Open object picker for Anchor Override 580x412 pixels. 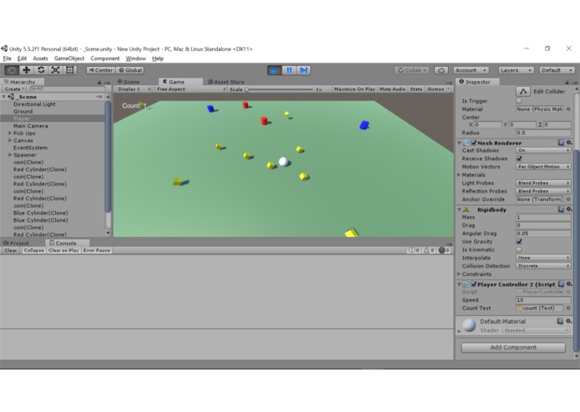pos(568,199)
